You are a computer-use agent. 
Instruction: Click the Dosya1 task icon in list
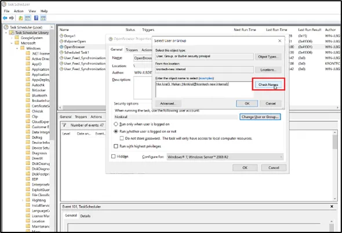click(x=61, y=35)
